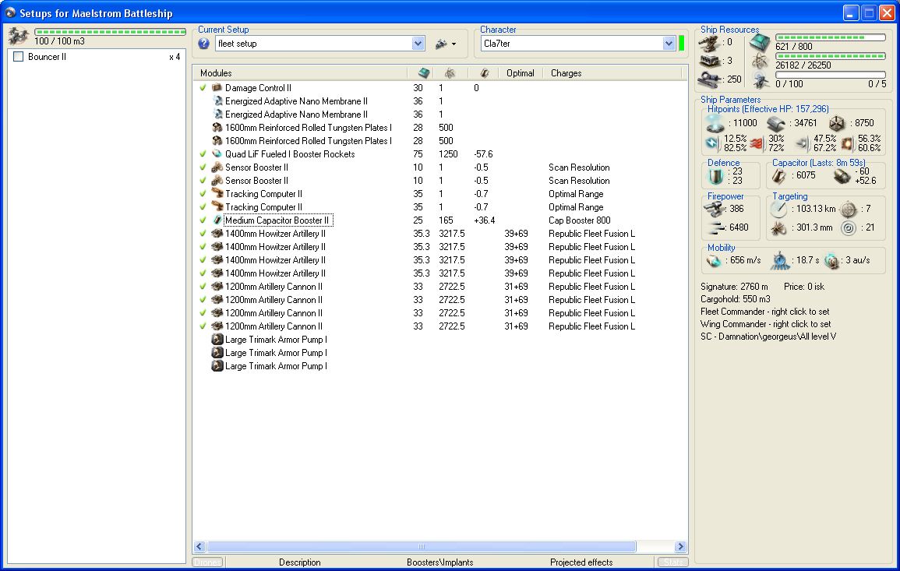
Task: Expand the Current Setup dropdown
Action: (x=418, y=44)
